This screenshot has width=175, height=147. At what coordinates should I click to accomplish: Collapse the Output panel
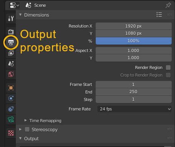[x=20, y=138]
